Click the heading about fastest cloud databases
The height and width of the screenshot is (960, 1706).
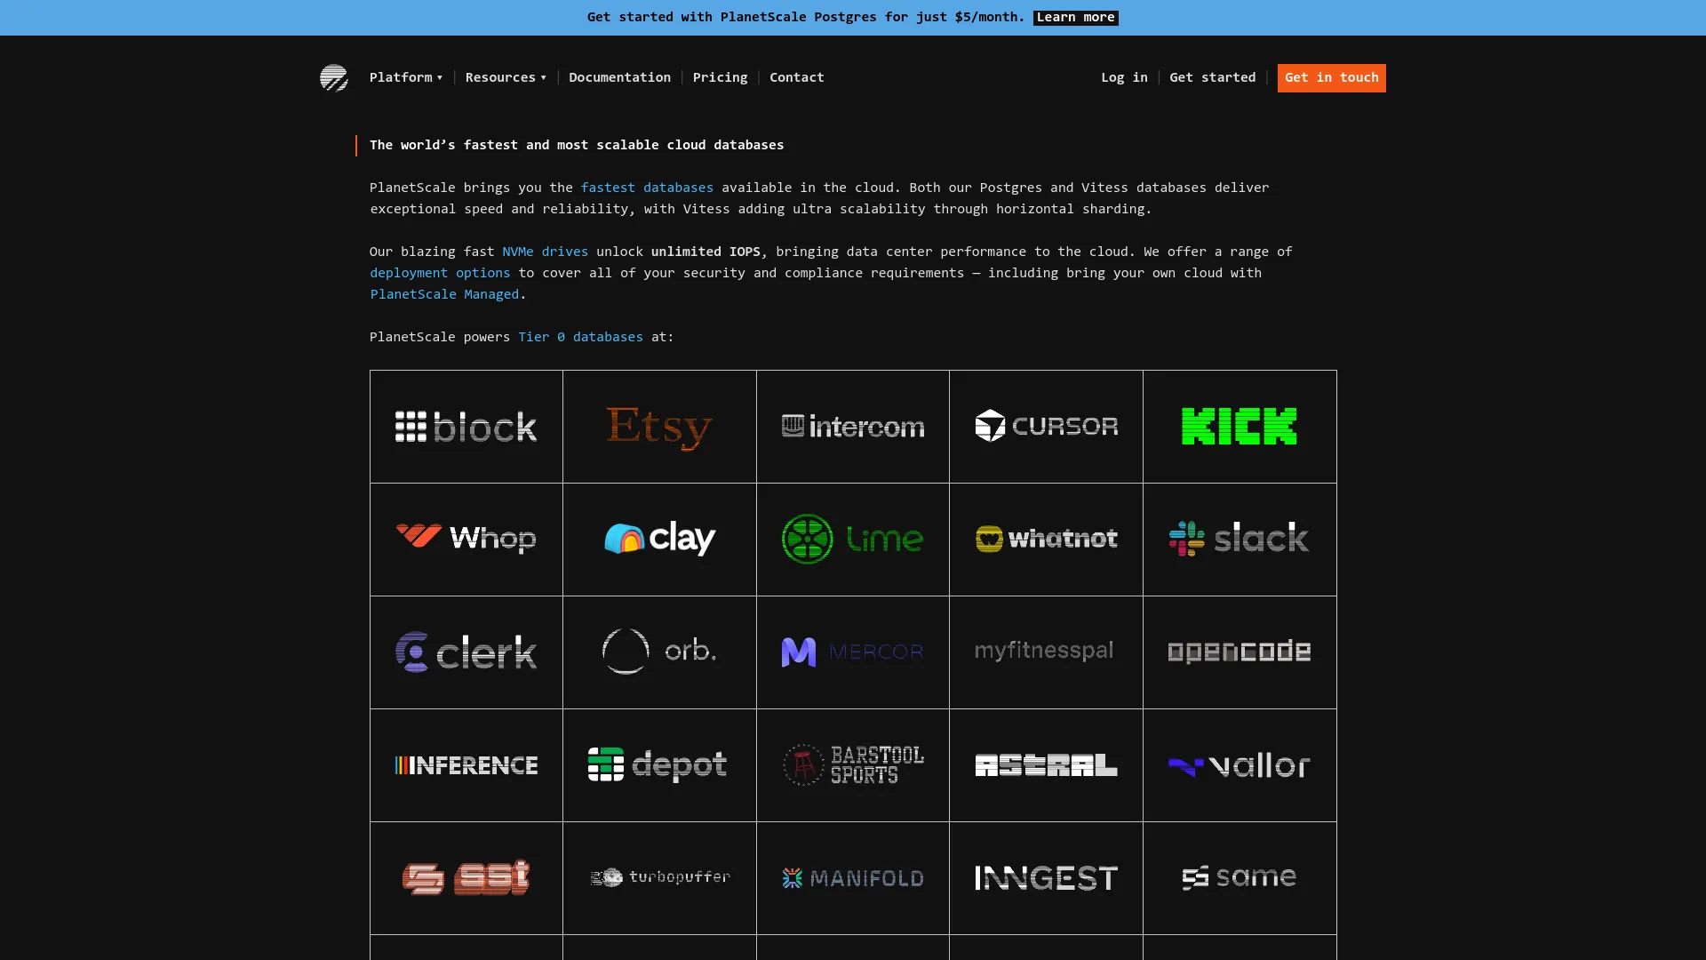pos(577,145)
